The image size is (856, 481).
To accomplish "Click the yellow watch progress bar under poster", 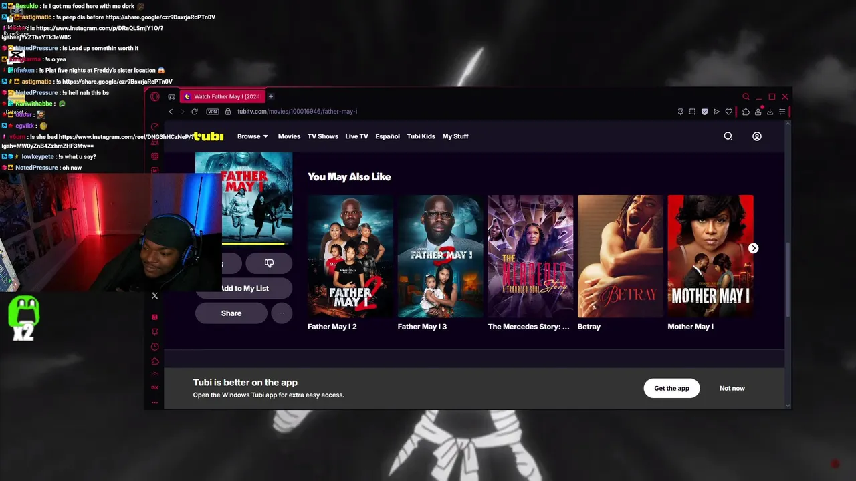I will (x=254, y=243).
